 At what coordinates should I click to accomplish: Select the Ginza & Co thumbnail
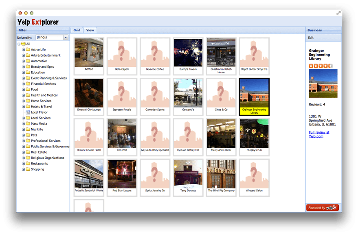(x=221, y=97)
